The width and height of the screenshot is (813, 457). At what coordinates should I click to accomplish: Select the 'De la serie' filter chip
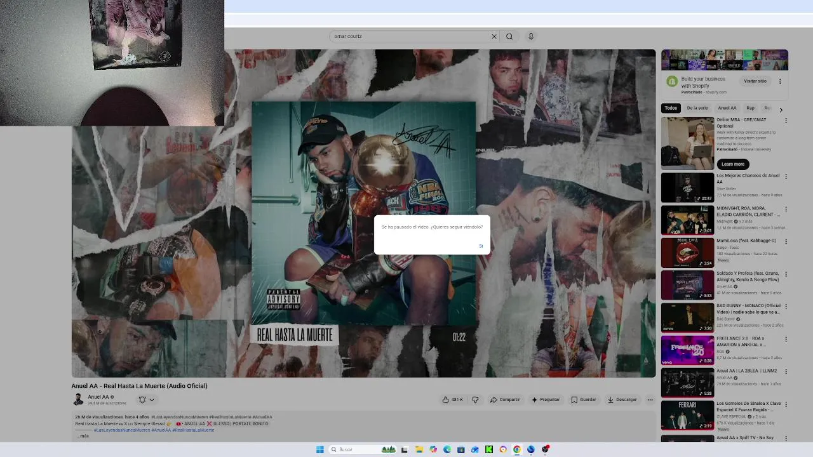pyautogui.click(x=697, y=108)
